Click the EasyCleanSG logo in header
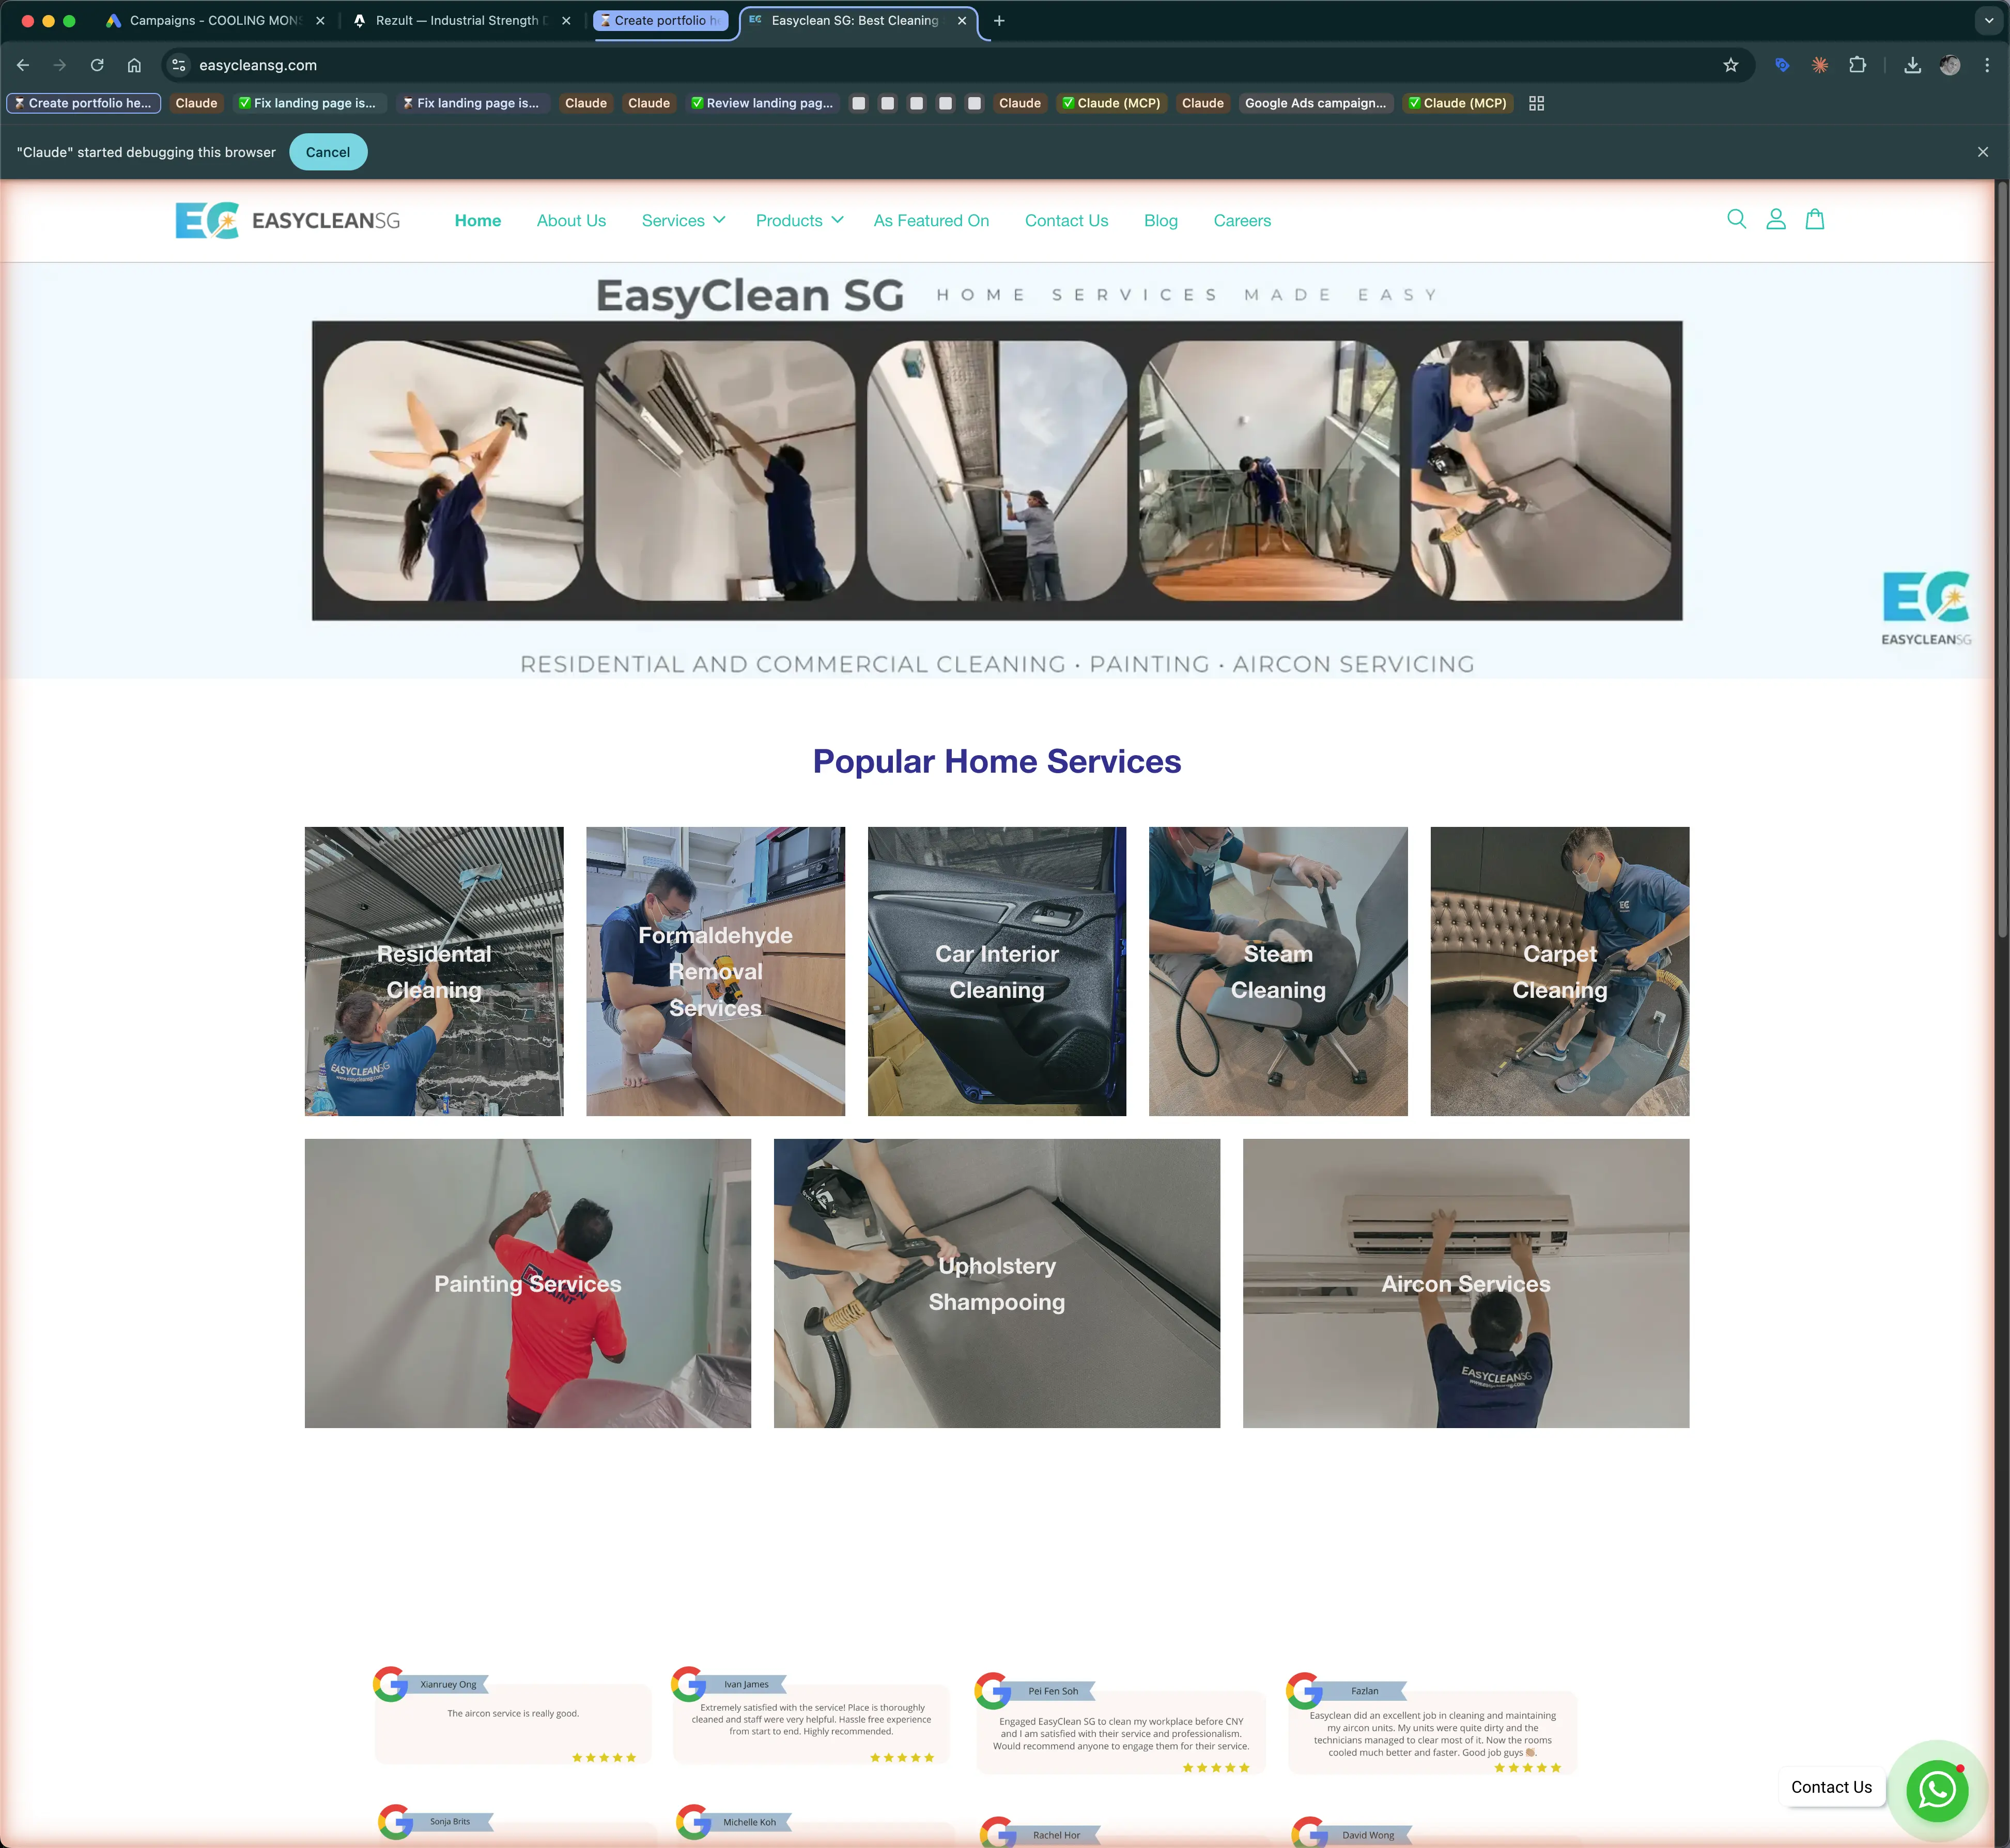 tap(287, 220)
